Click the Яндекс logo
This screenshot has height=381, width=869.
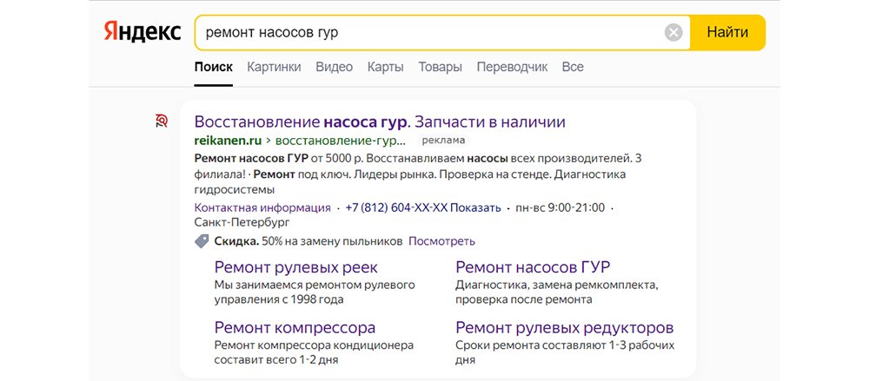click(143, 32)
